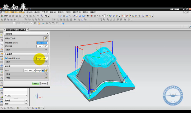Click the command finder binoculars icon
Screen dimensions: 191x113
pyautogui.click(x=46, y=16)
